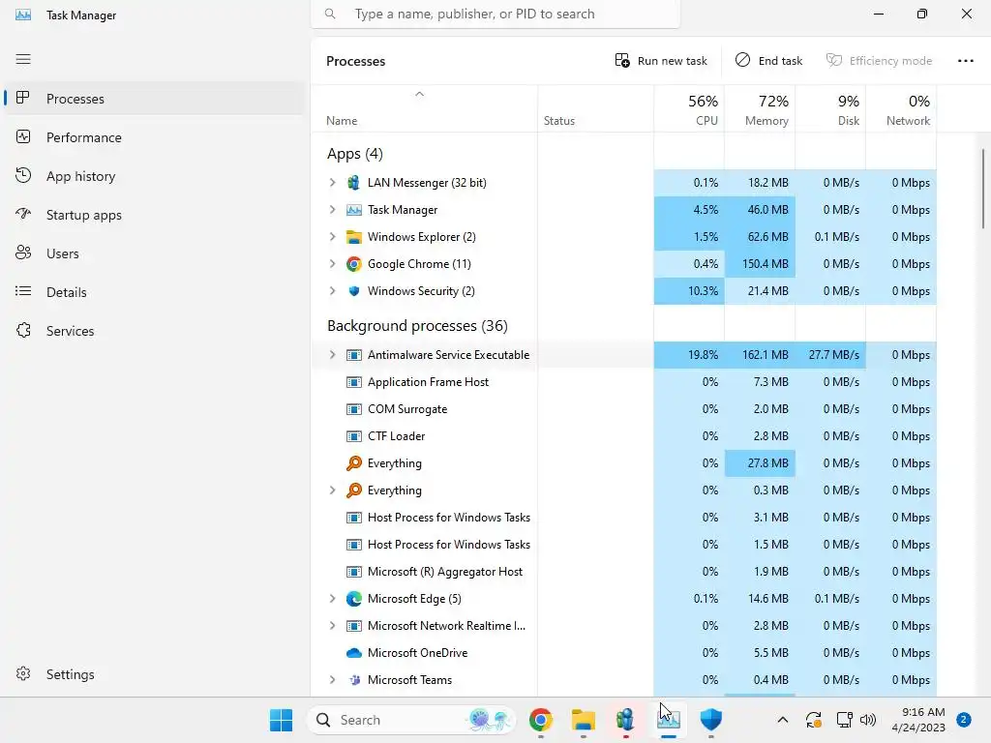
Task: Sort processes by Memory column
Action: point(760,108)
